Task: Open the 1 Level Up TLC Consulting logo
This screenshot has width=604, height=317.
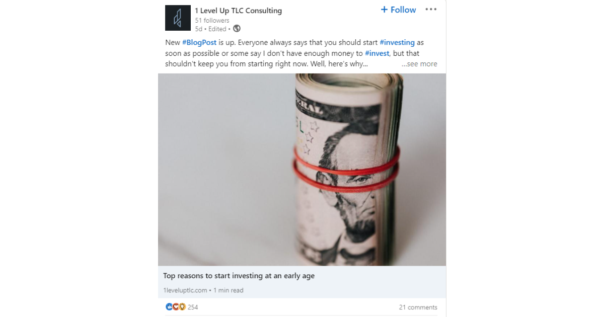Action: click(x=178, y=18)
